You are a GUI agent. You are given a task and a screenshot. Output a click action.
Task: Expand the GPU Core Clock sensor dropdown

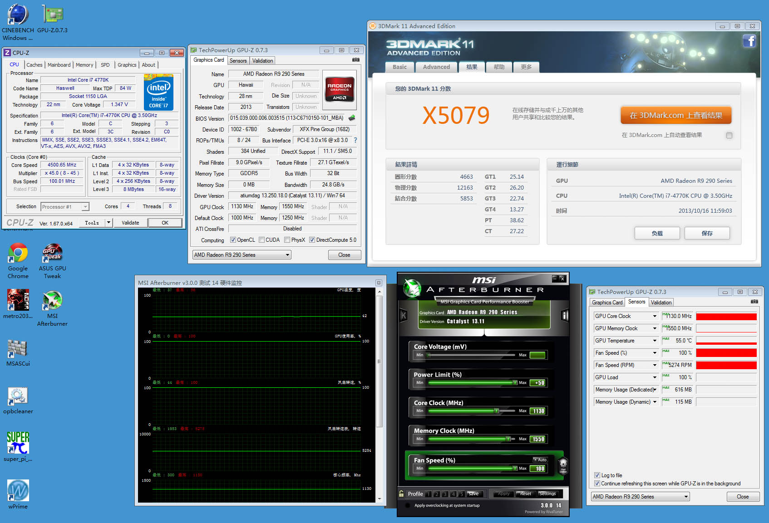click(x=655, y=316)
